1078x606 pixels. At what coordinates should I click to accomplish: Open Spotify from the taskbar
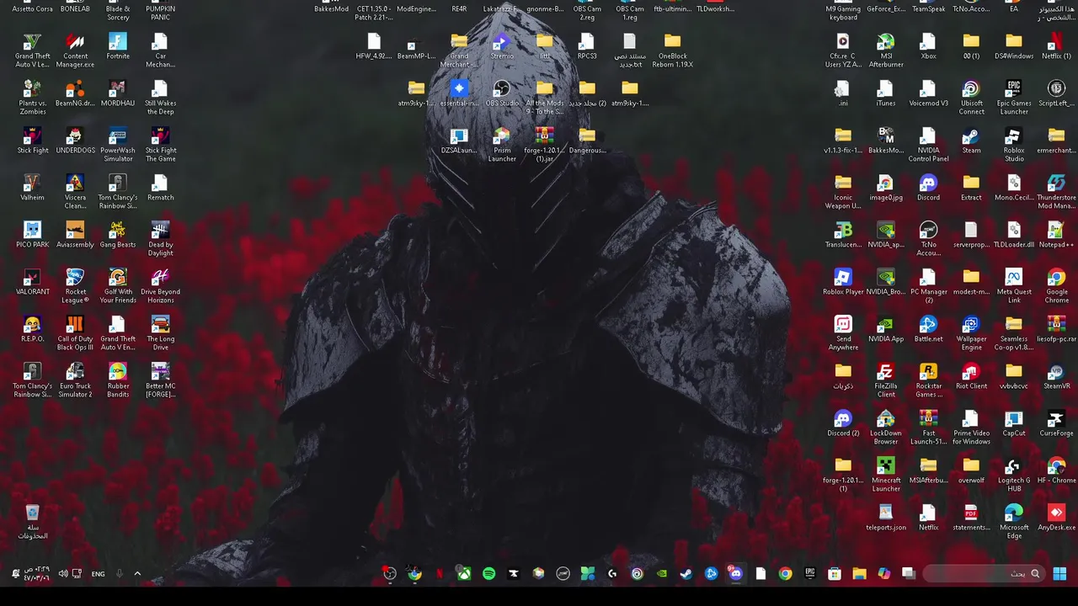click(488, 574)
